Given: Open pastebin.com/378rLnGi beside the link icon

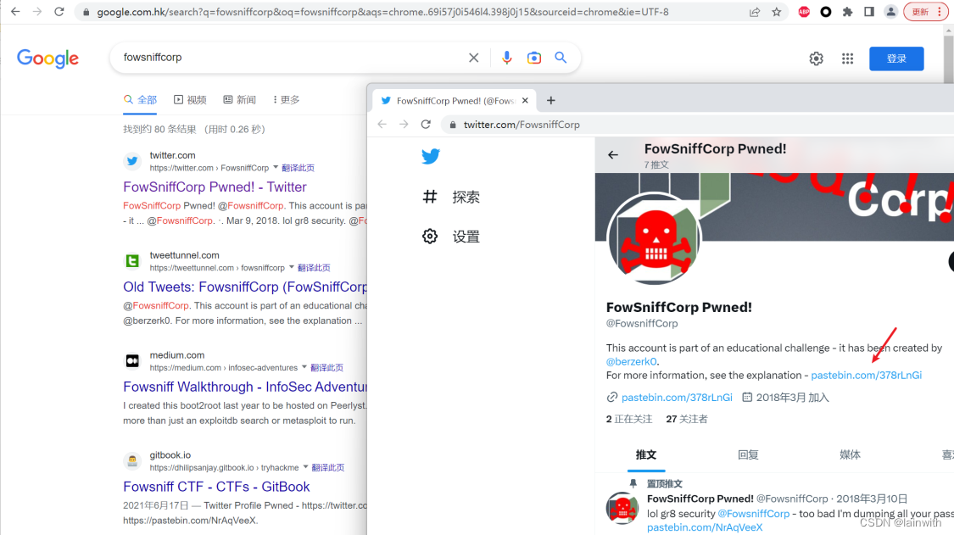Looking at the screenshot, I should tap(677, 398).
